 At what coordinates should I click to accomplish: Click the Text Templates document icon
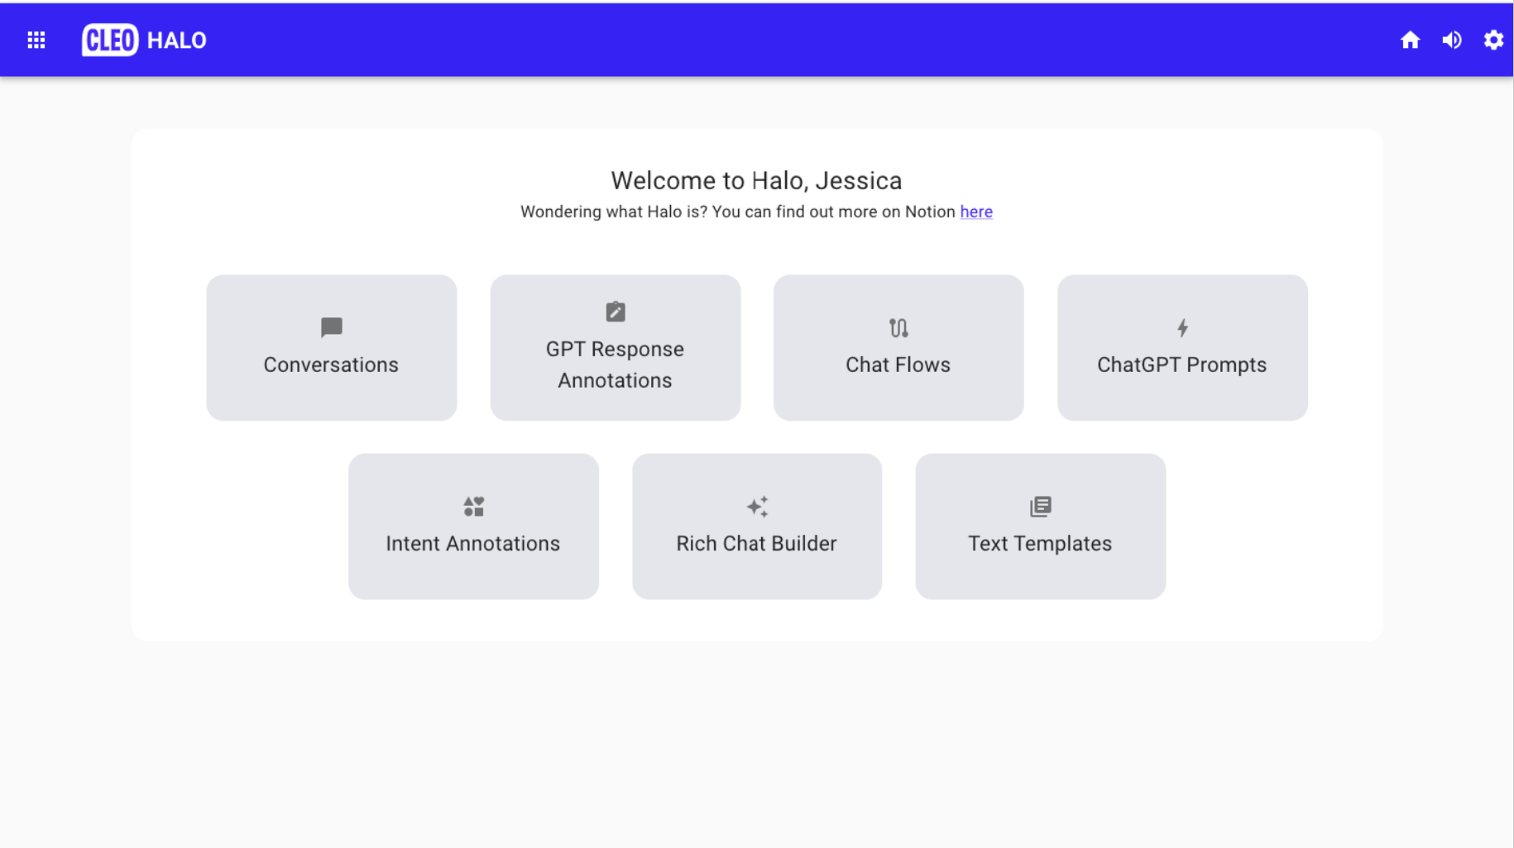1040,507
